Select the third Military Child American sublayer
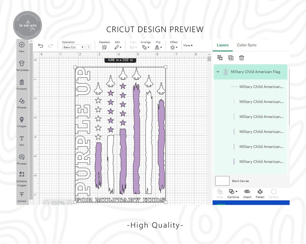 [x=251, y=117]
